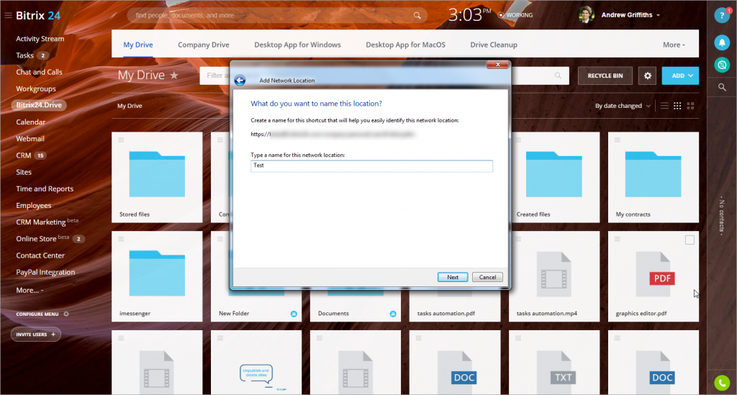The image size is (737, 395).
Task: Expand the More tabs dropdown
Action: (674, 45)
